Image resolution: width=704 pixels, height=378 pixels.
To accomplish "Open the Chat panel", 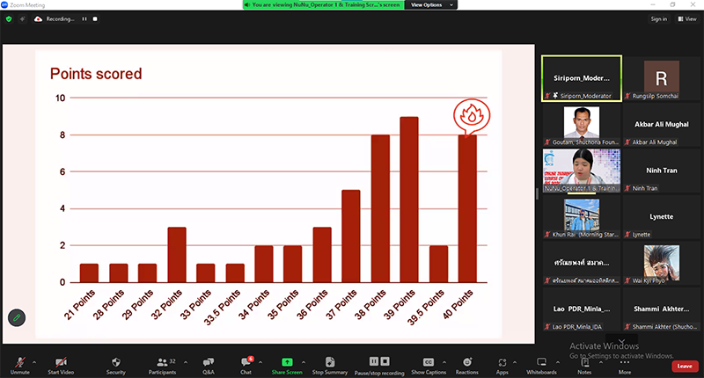I will [246, 365].
